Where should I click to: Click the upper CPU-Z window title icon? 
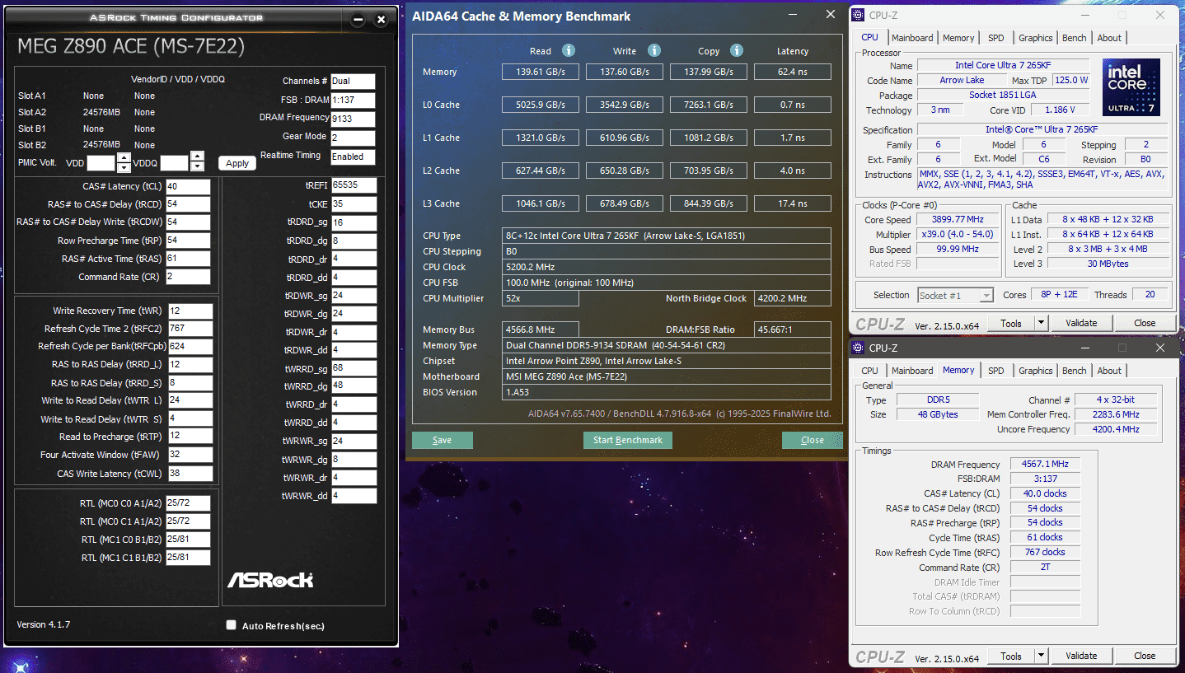pyautogui.click(x=859, y=15)
